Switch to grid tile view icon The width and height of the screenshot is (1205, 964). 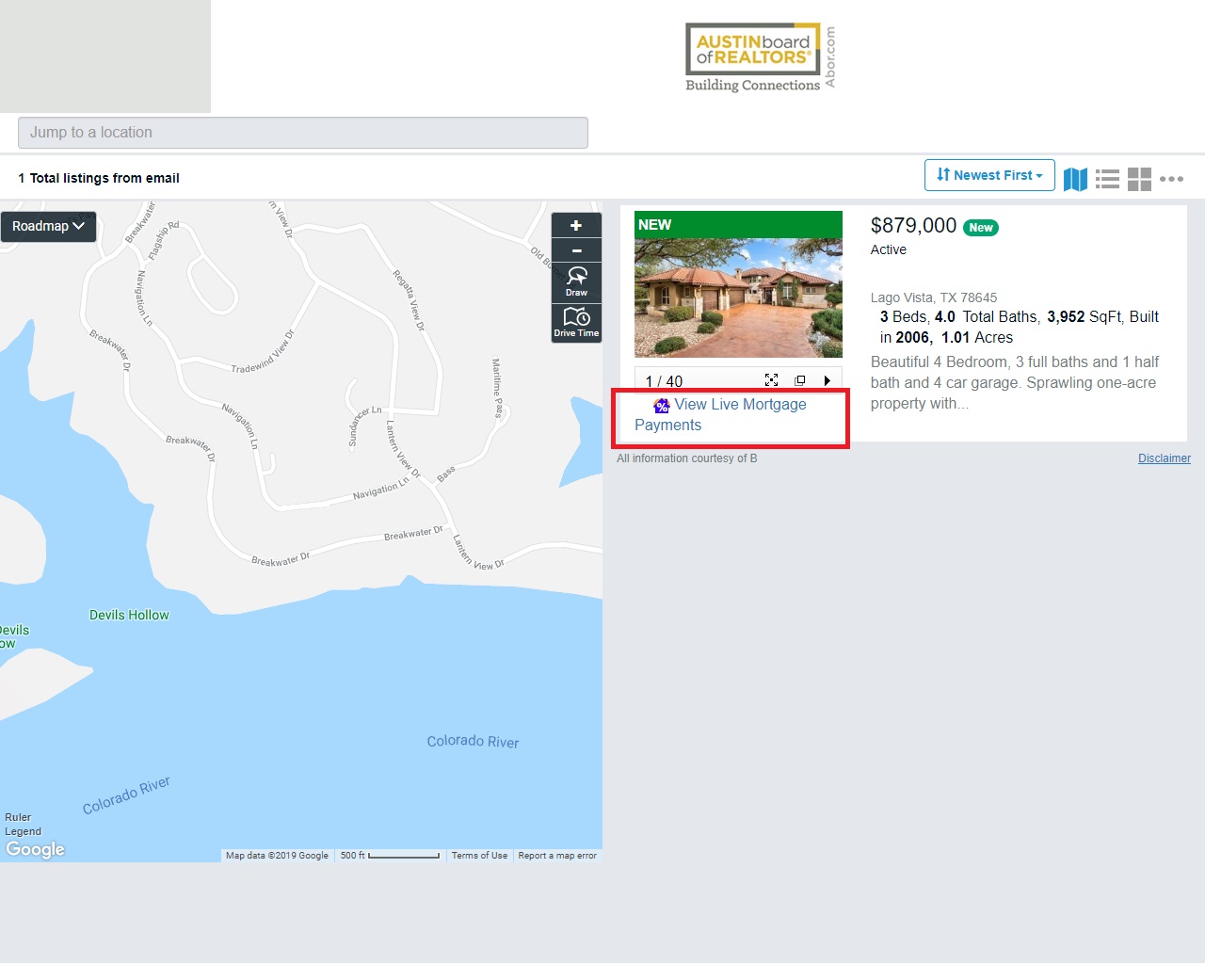click(1139, 179)
